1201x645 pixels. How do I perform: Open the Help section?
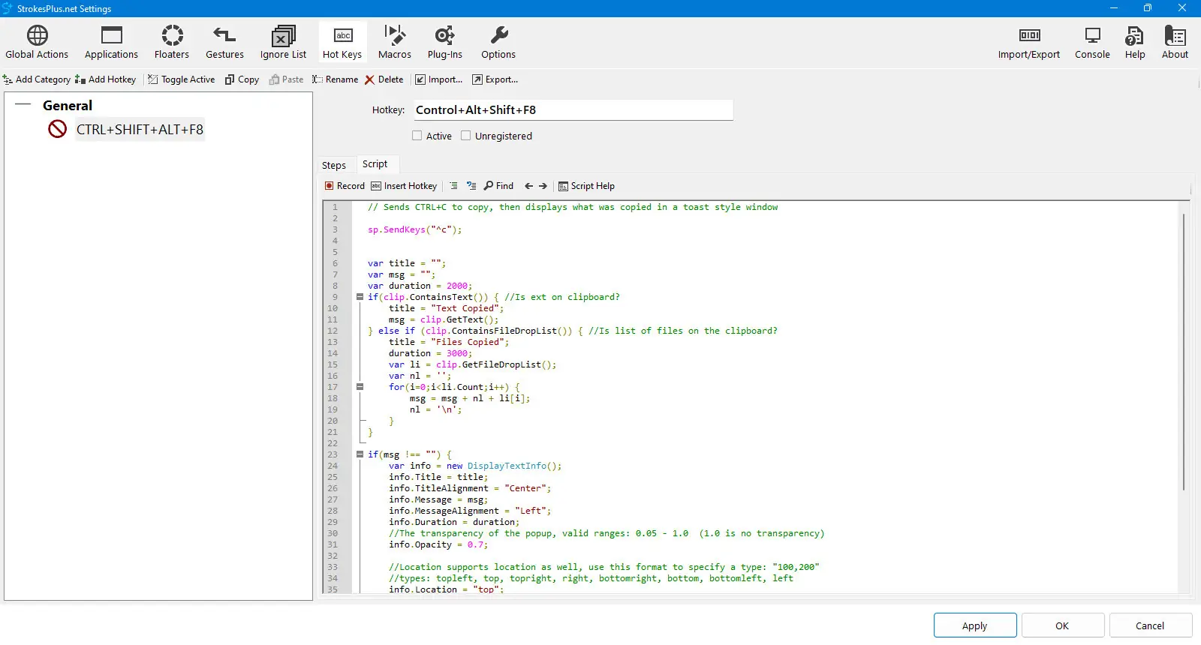[x=1135, y=42]
